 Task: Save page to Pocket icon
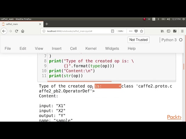point(136,31)
